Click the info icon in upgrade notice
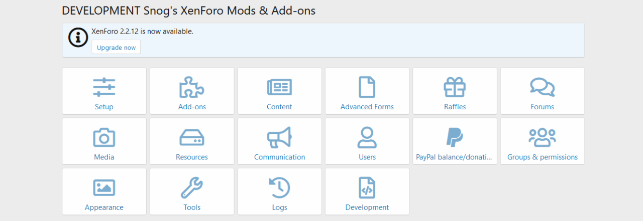 pyautogui.click(x=78, y=37)
